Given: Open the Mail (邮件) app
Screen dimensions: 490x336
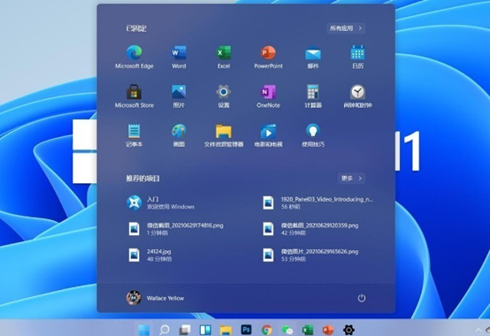Looking at the screenshot, I should point(313,57).
